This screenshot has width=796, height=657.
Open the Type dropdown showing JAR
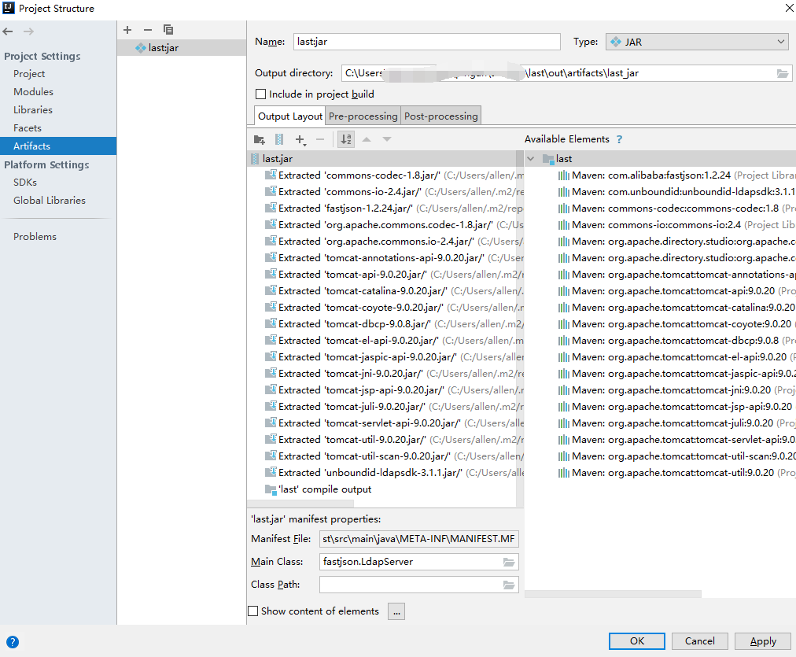[x=782, y=42]
